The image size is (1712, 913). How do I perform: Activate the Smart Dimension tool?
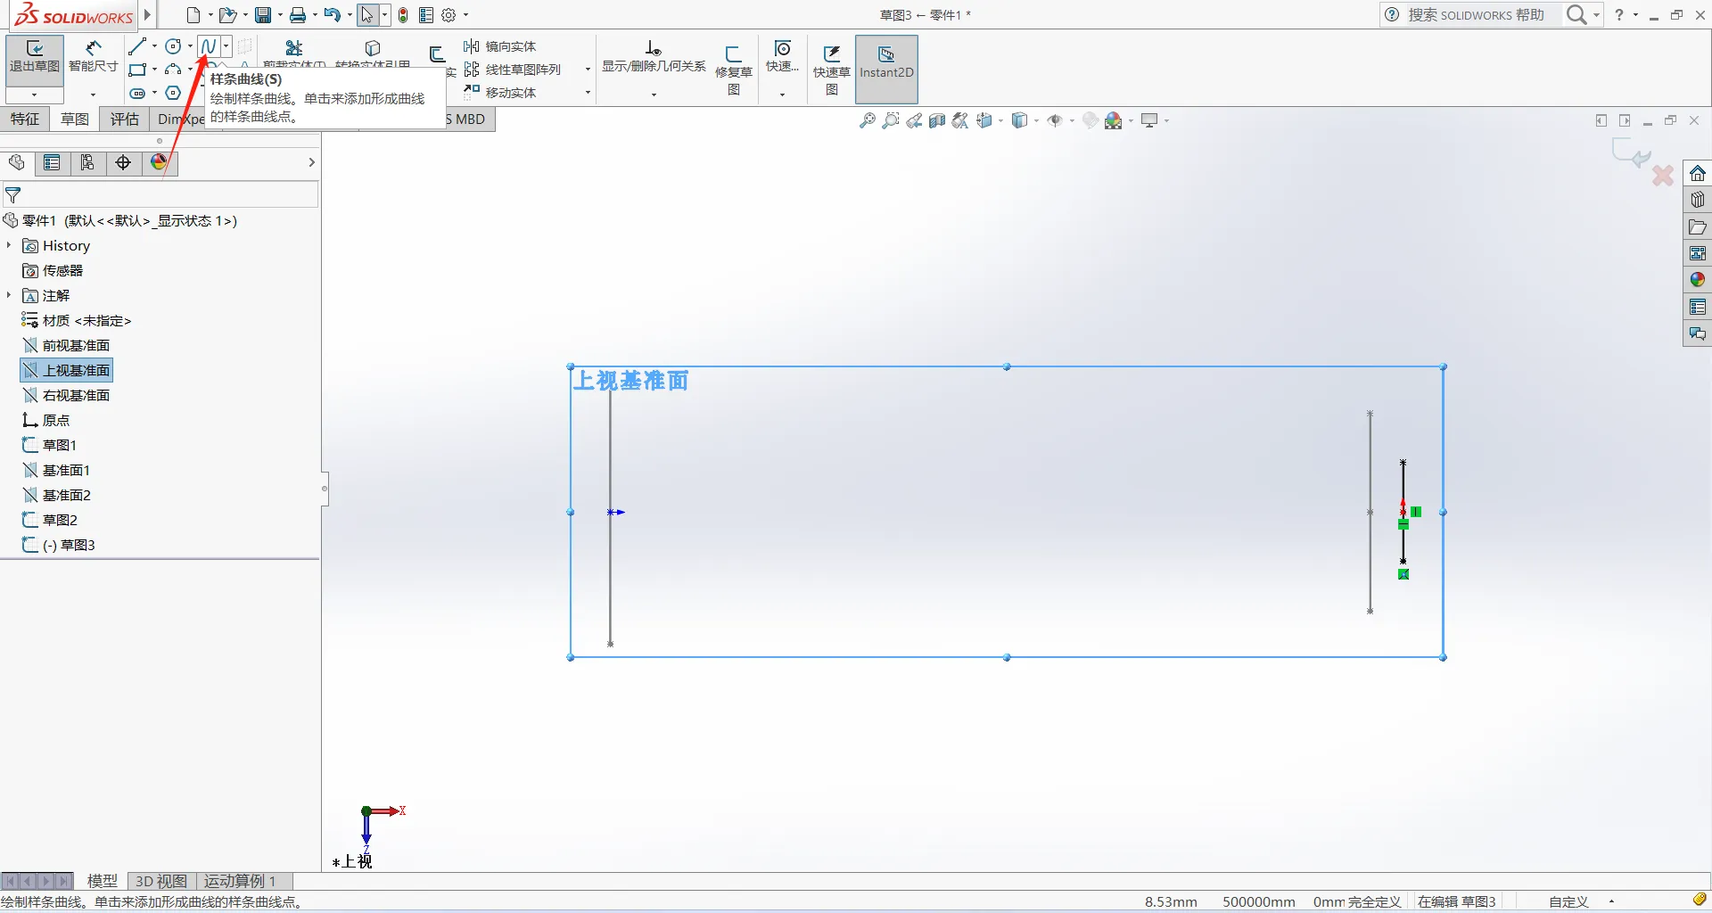tap(94, 59)
